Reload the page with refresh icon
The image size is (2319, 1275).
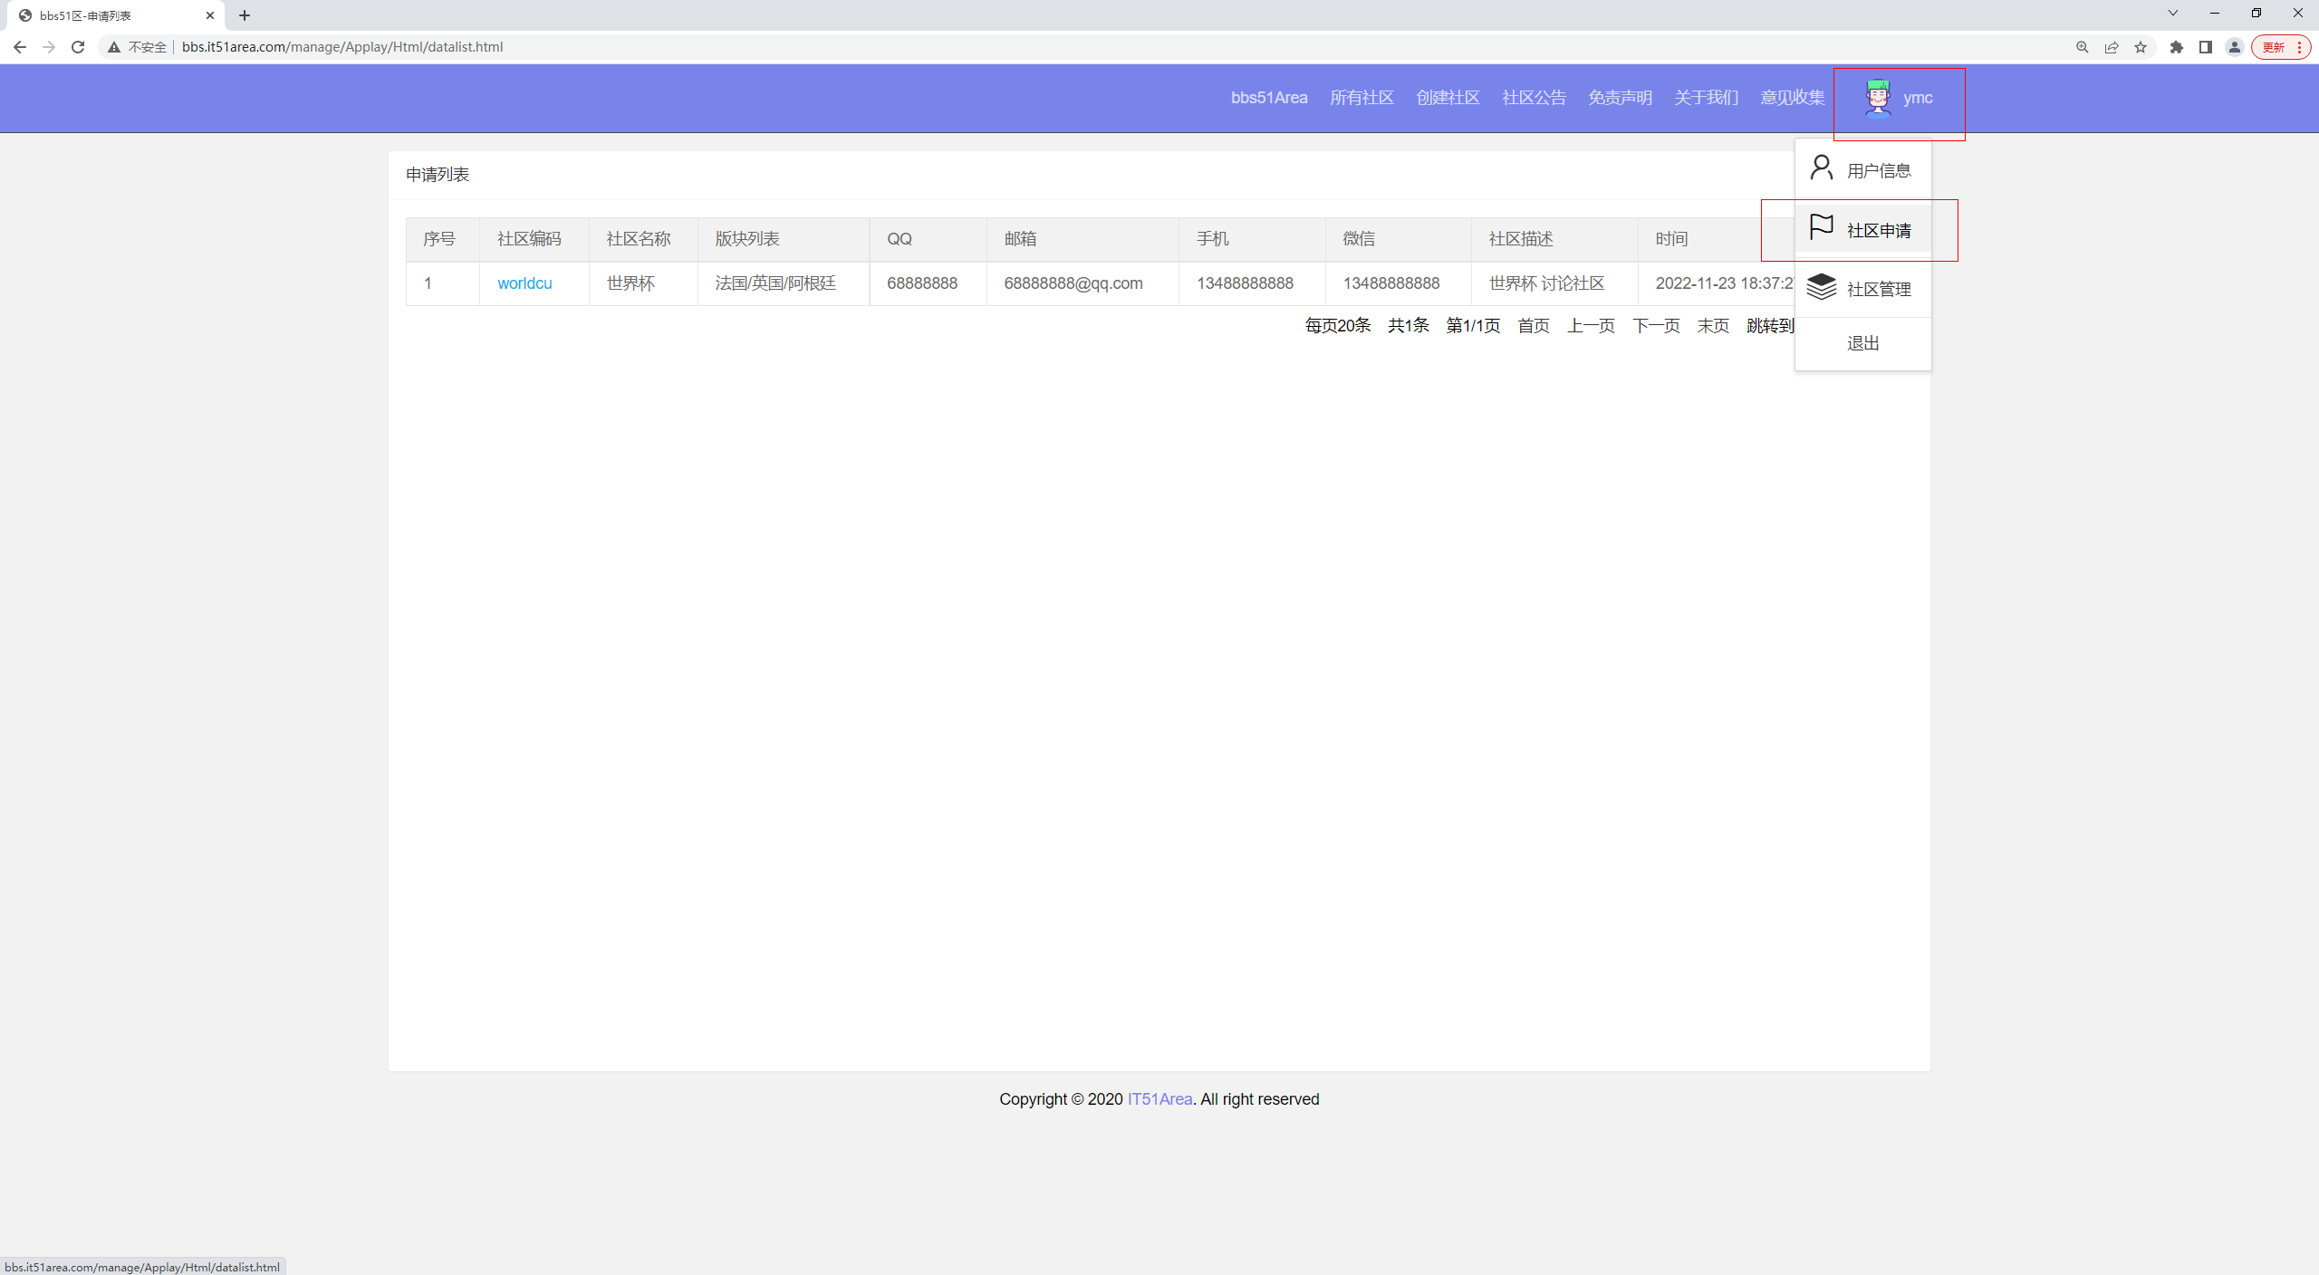78,47
